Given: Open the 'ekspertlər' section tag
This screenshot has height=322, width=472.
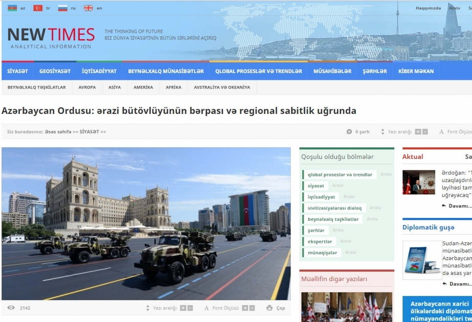Looking at the screenshot, I should (x=320, y=241).
